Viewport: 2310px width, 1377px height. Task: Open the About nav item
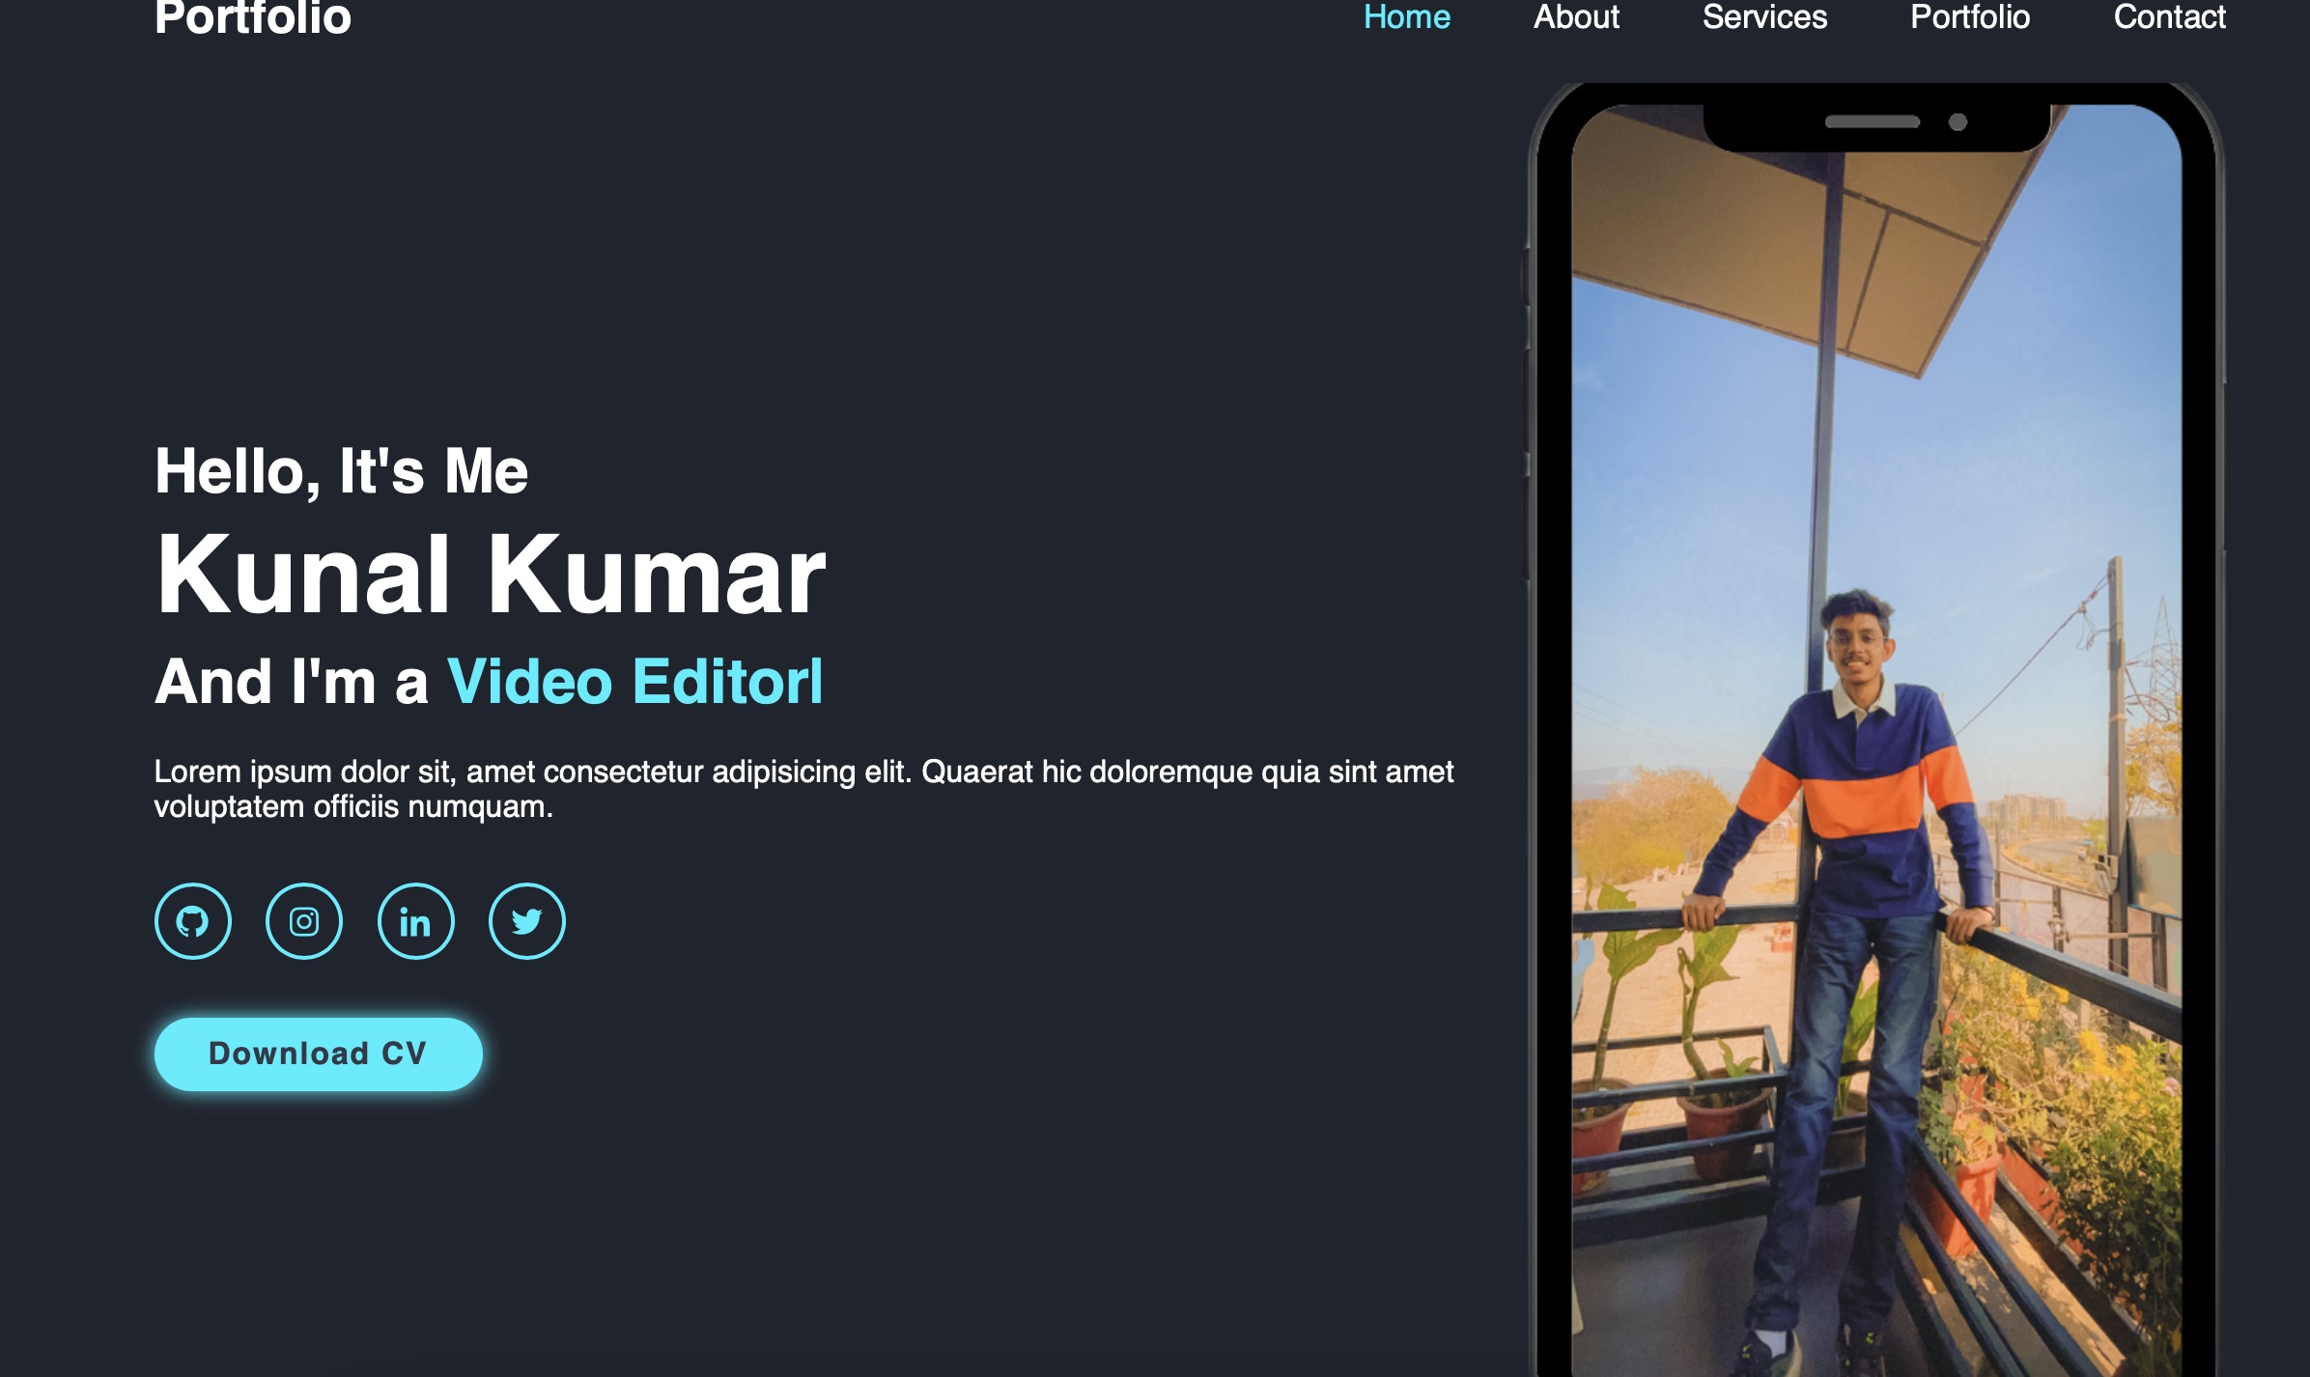tap(1576, 17)
